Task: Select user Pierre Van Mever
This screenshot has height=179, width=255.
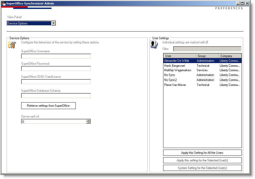Action: (202, 85)
